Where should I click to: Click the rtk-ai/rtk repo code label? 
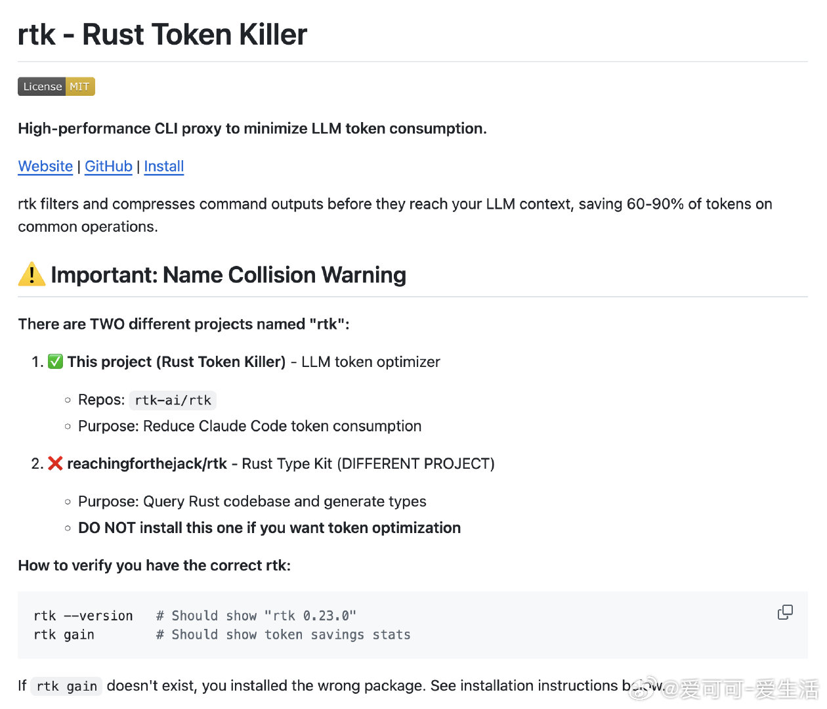pos(173,400)
